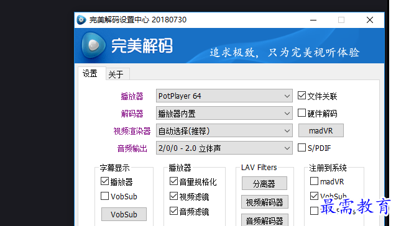Open the 播放器 dropdown showing PotPlayer 64
This screenshot has height=226, width=396.
(224, 96)
